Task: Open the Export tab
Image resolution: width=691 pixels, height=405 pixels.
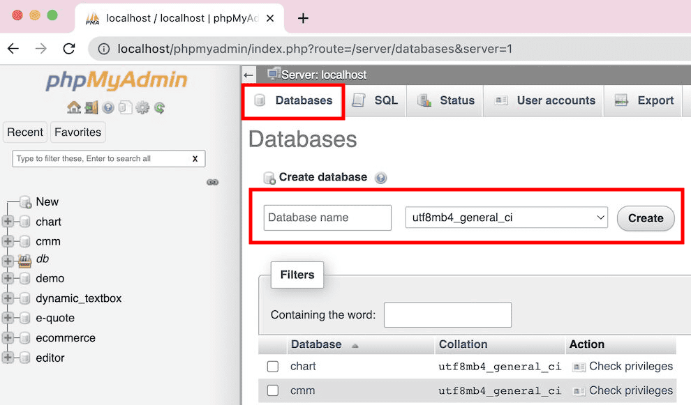Action: pos(644,101)
